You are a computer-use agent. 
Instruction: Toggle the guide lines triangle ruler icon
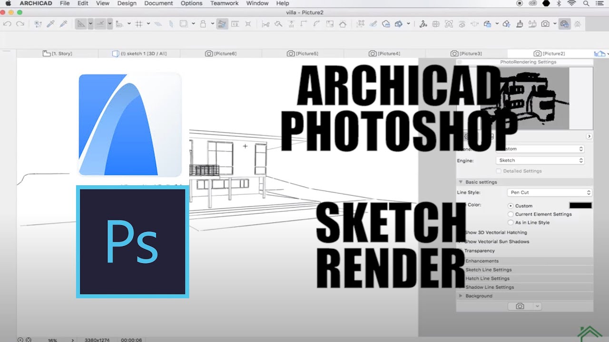[81, 24]
